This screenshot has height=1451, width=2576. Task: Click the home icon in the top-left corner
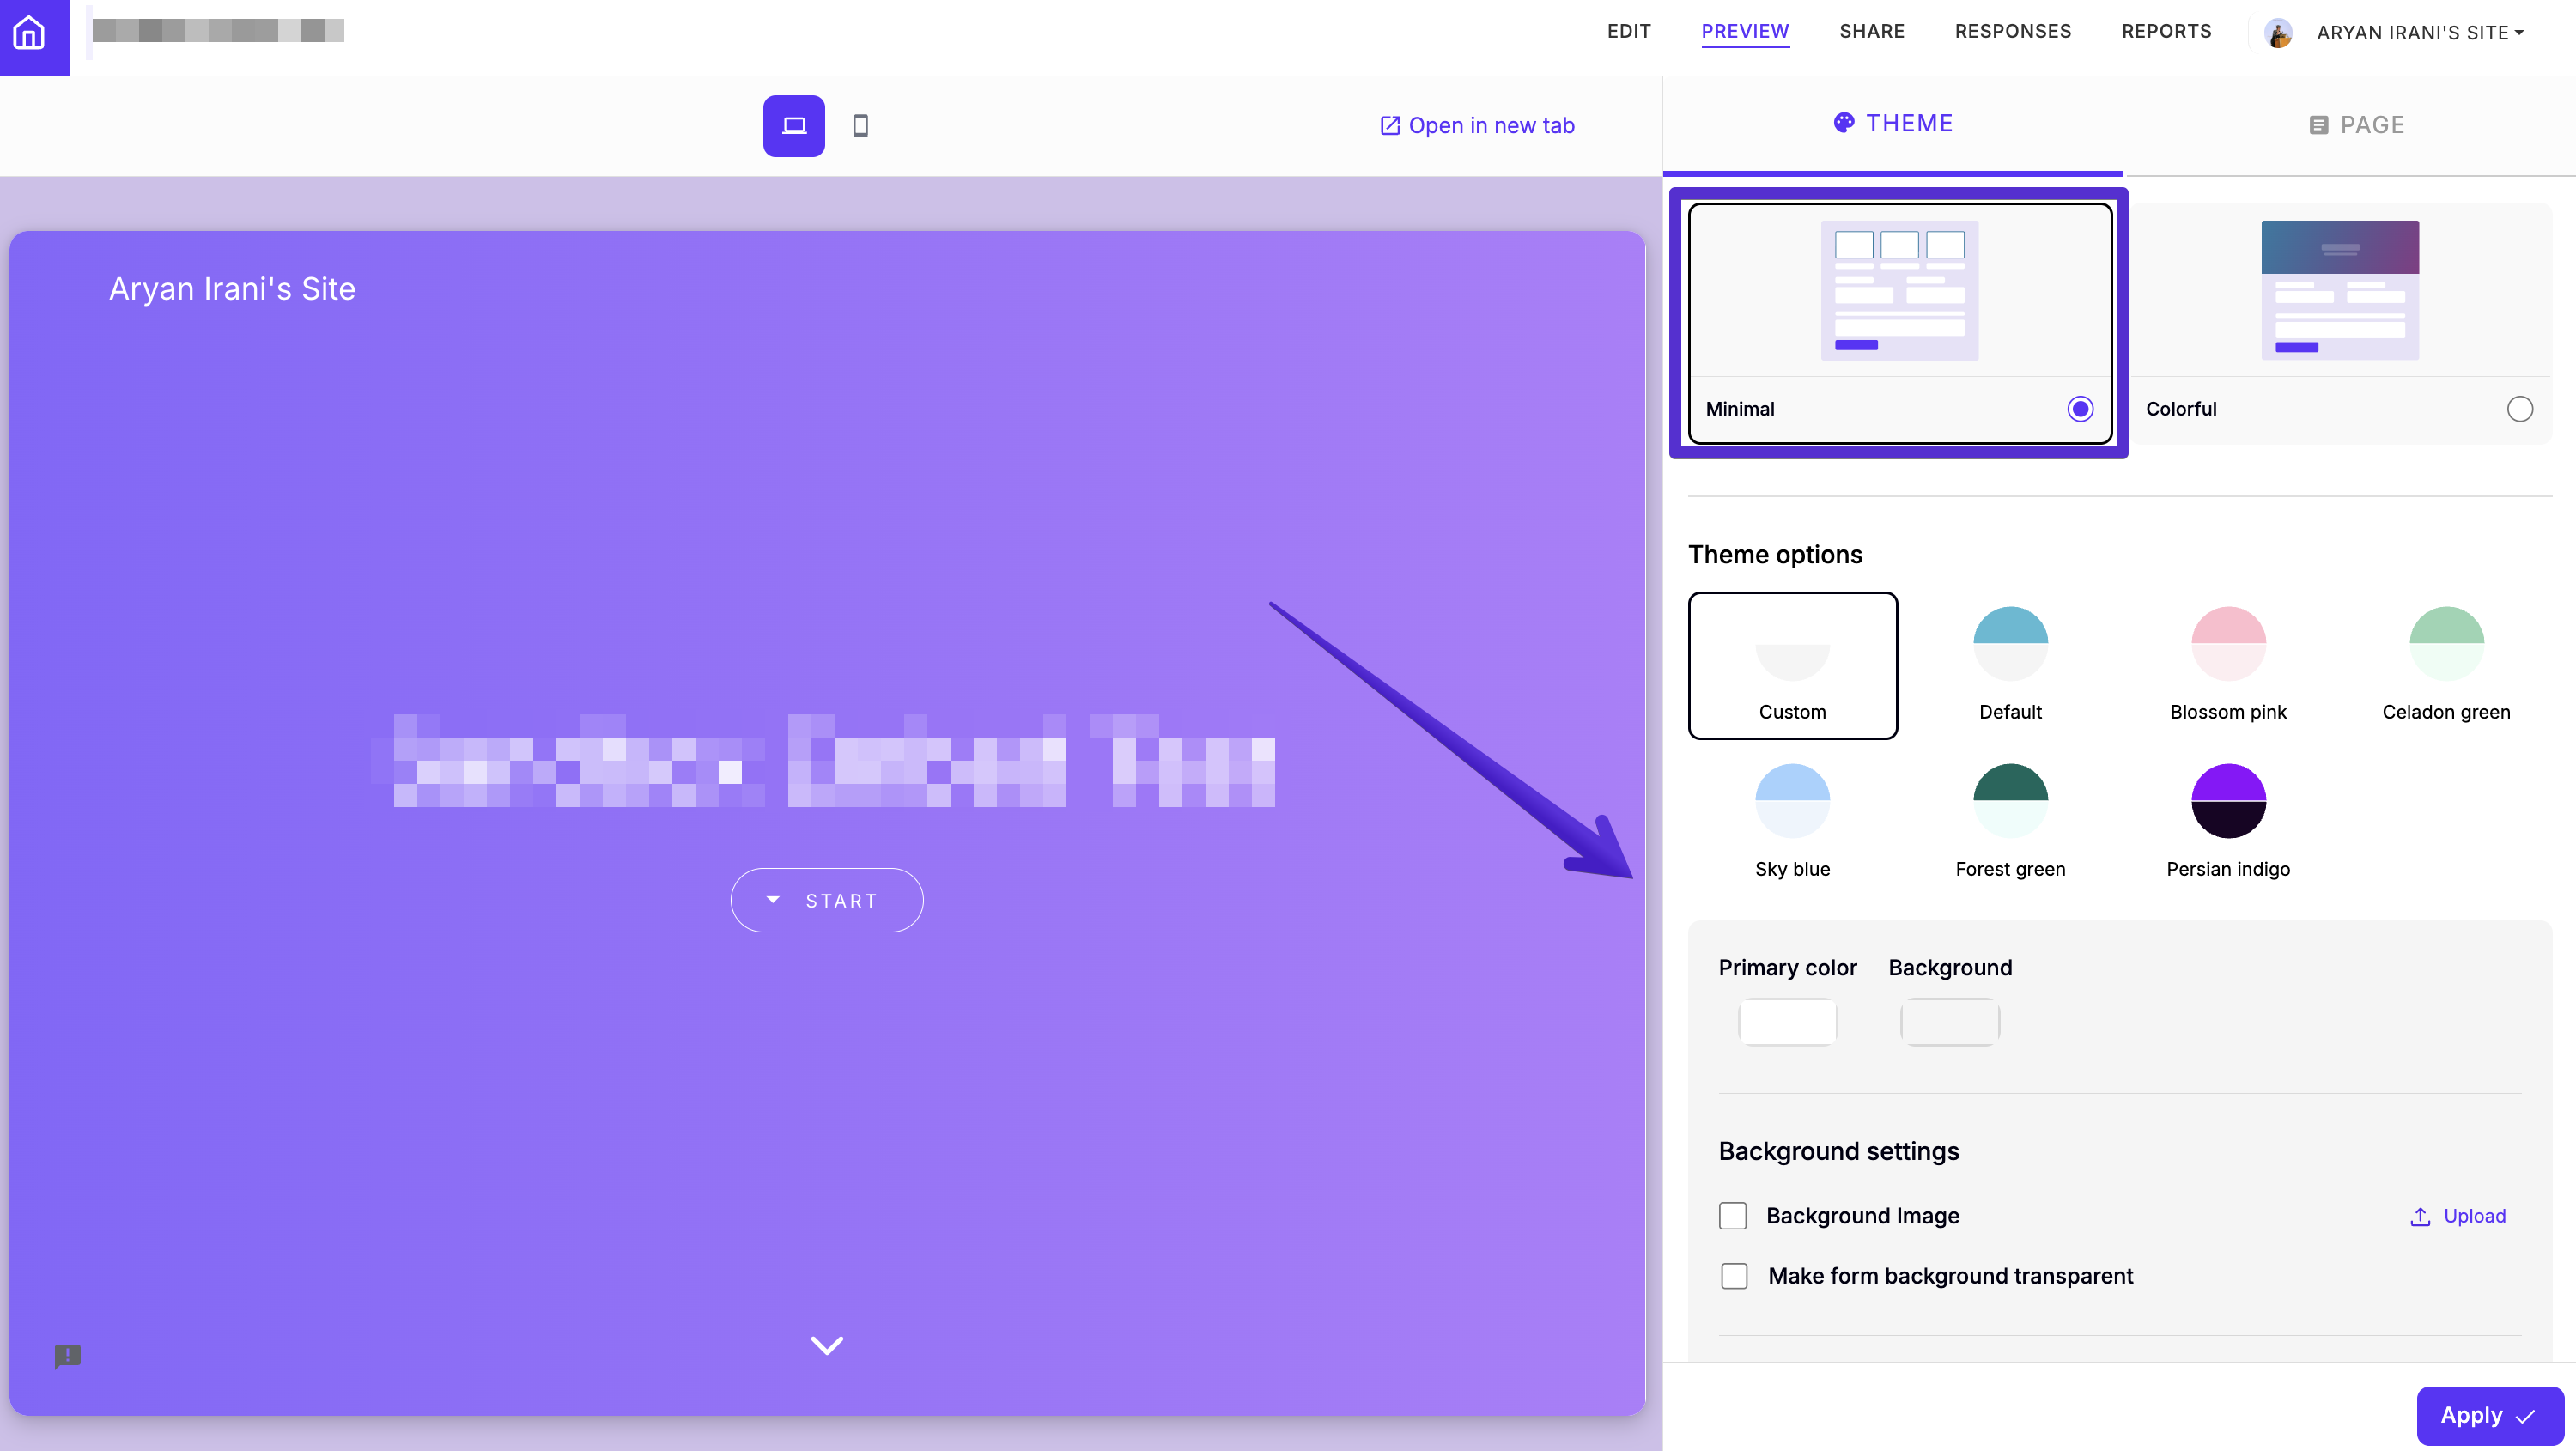pos(29,32)
